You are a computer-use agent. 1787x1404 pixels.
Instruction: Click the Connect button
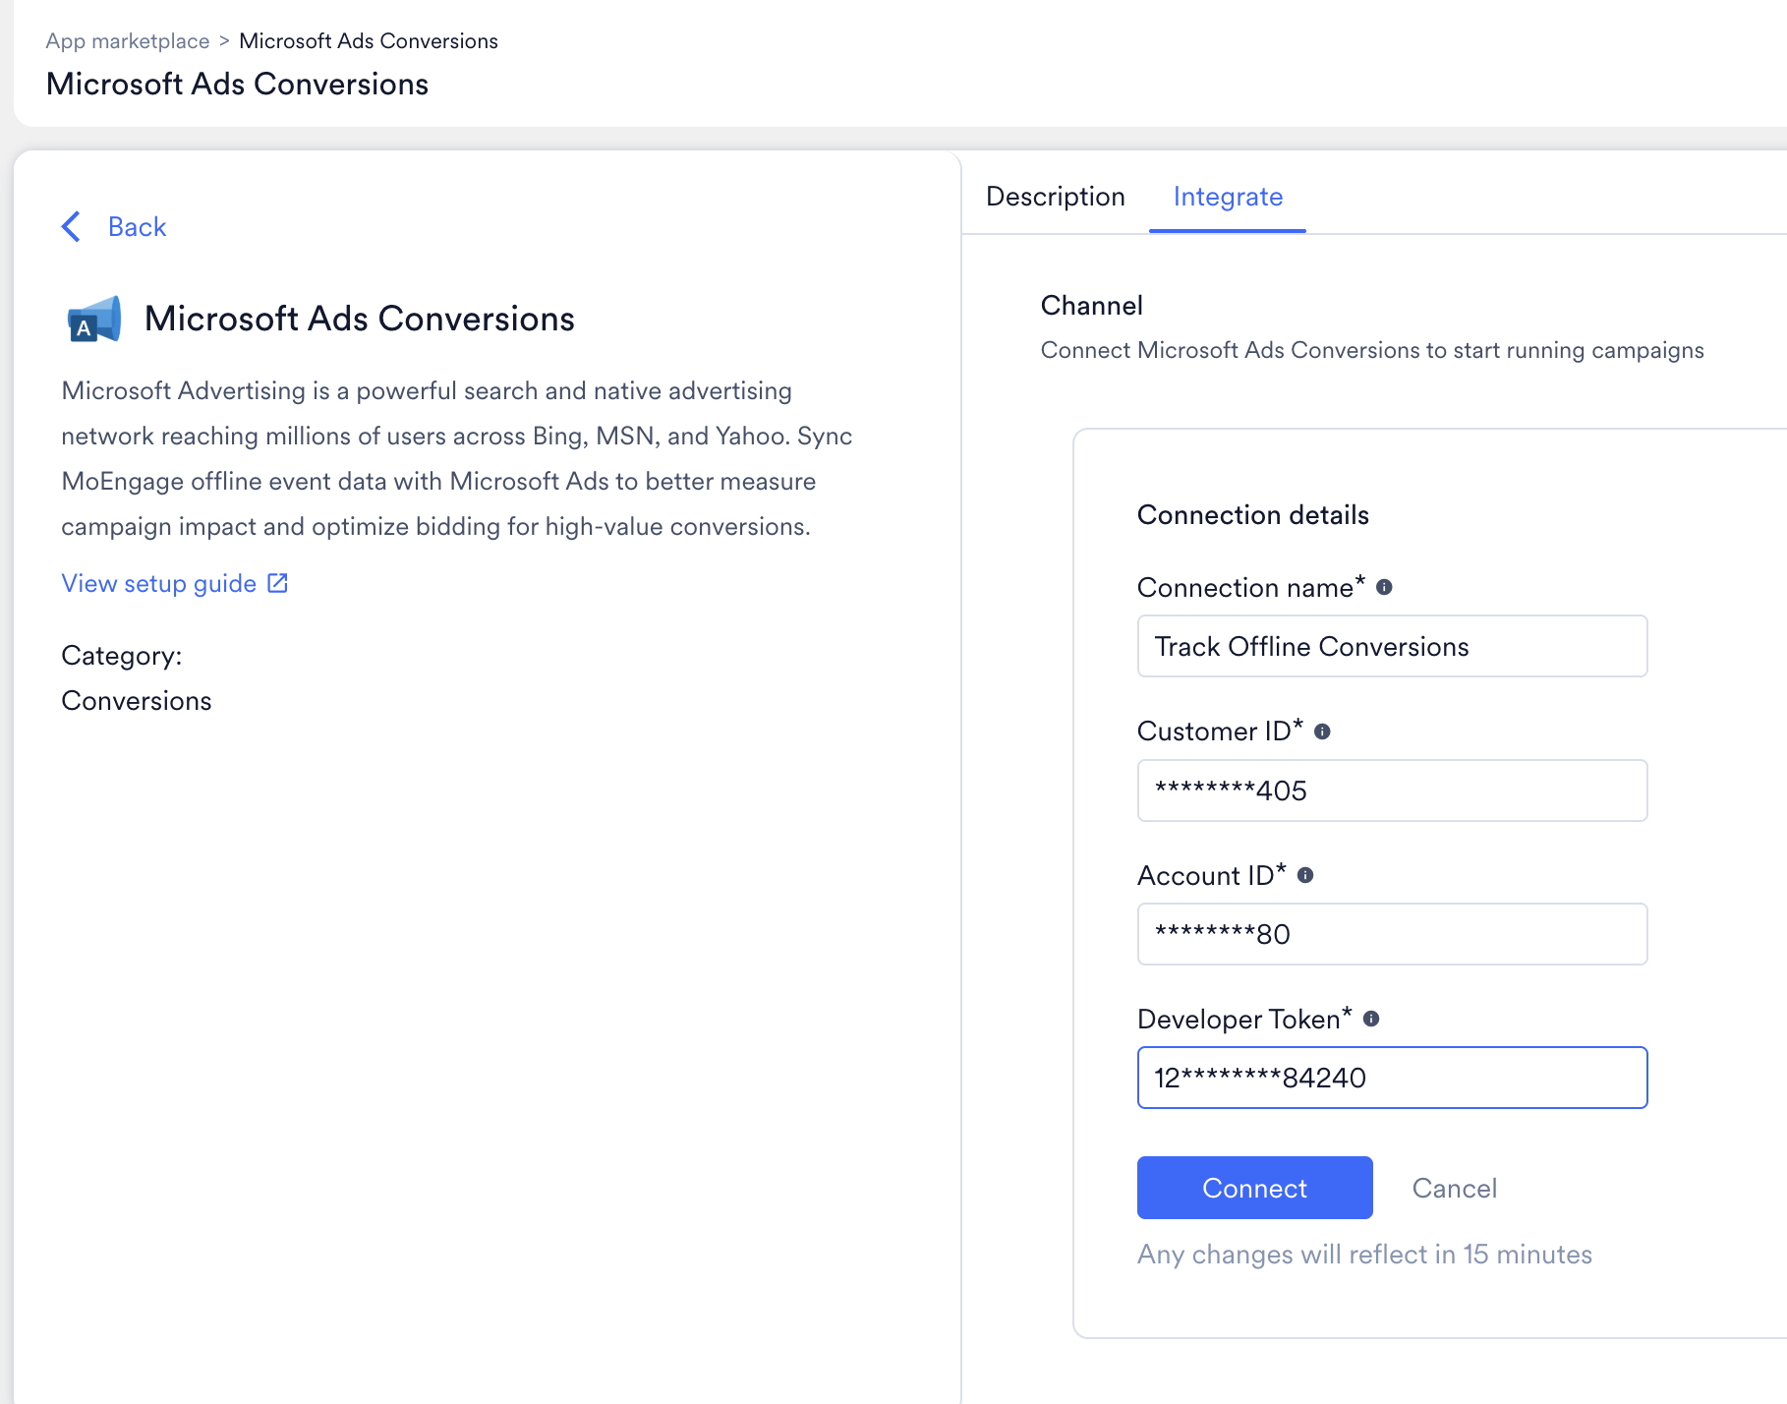1254,1188
